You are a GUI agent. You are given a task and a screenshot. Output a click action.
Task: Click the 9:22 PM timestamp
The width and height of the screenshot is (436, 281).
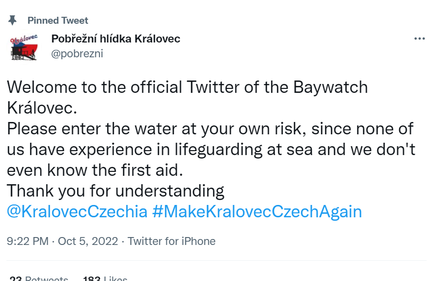click(28, 241)
